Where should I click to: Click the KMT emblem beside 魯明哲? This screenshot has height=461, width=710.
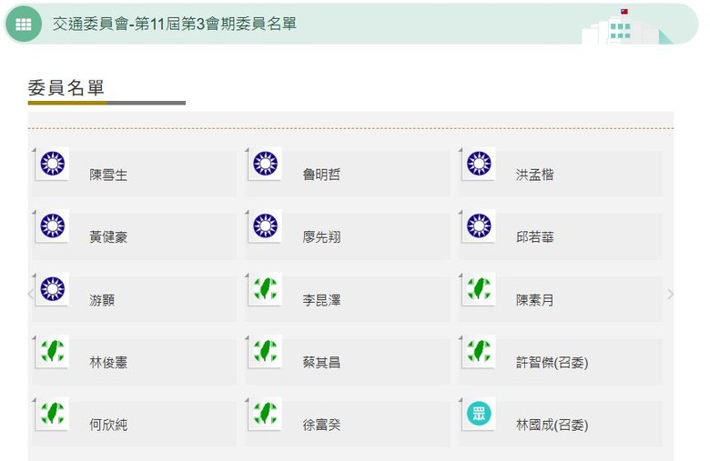266,164
